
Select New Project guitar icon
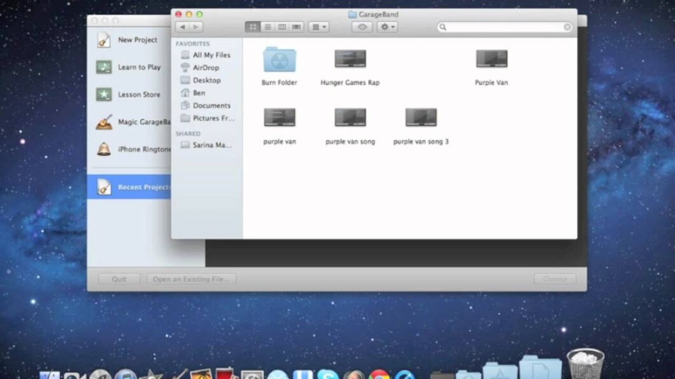tap(104, 40)
